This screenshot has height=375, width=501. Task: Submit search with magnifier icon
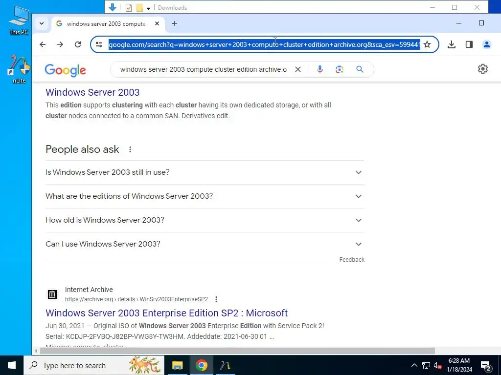tap(360, 69)
